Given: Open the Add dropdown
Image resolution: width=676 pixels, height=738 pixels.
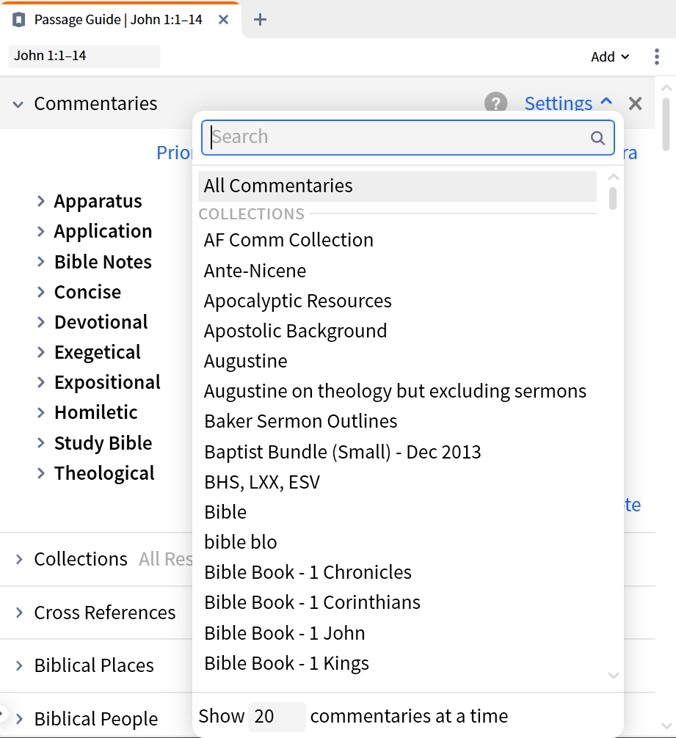Looking at the screenshot, I should click(x=610, y=56).
